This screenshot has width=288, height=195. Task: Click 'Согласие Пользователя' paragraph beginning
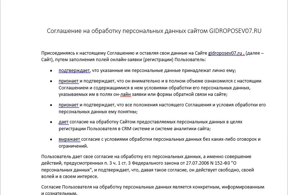coord(67,187)
